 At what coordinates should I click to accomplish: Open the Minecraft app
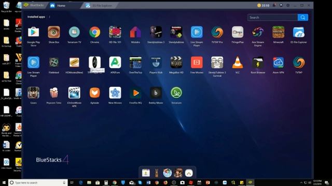pos(278,32)
